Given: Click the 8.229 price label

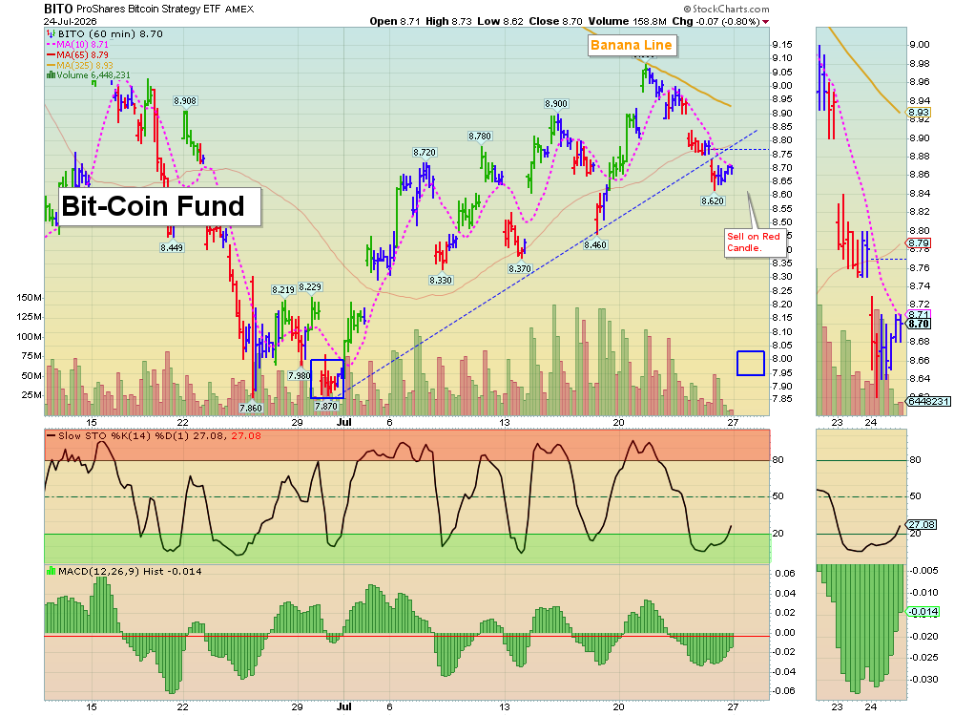Looking at the screenshot, I should pyautogui.click(x=310, y=286).
